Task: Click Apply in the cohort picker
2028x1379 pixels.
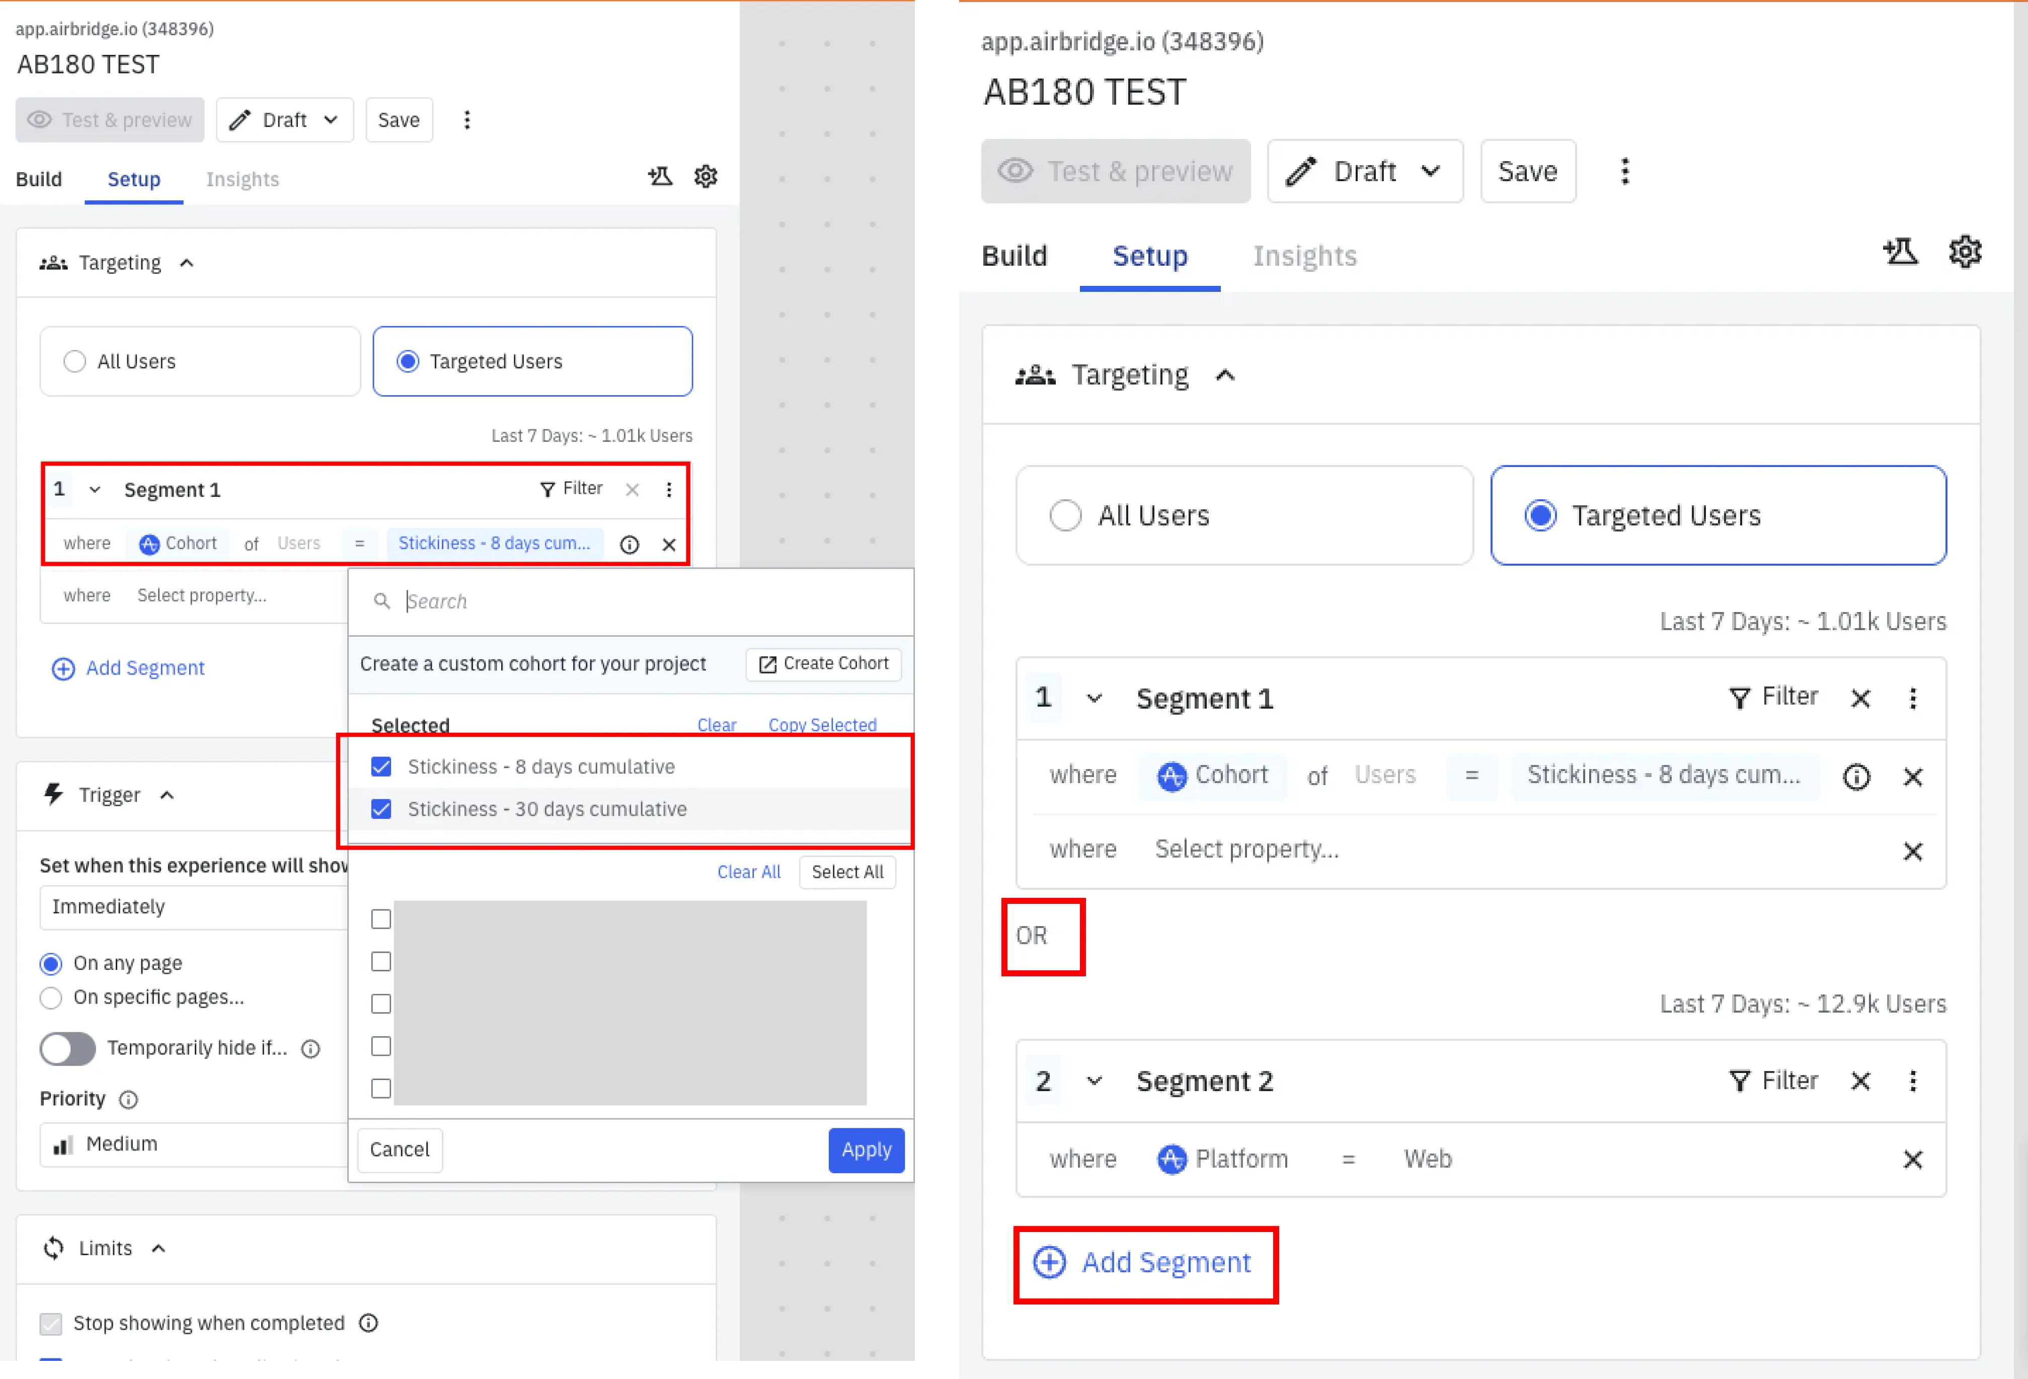Action: pyautogui.click(x=866, y=1151)
